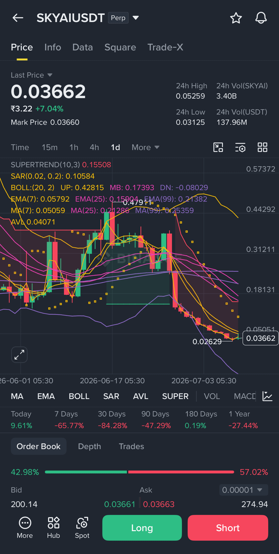Viewport: 279px width, 554px height.
Task: Switch to the Trade-X tab
Action: [x=165, y=47]
